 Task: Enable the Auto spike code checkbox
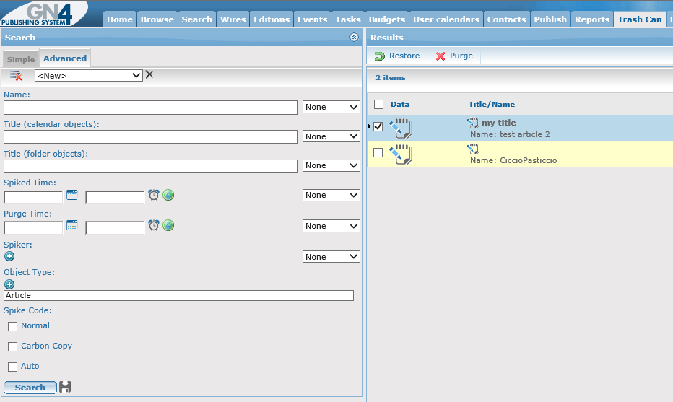point(13,367)
